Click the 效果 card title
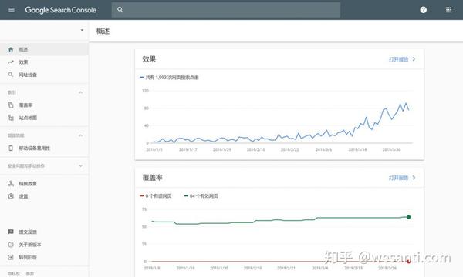This screenshot has width=463, height=277. pos(149,59)
